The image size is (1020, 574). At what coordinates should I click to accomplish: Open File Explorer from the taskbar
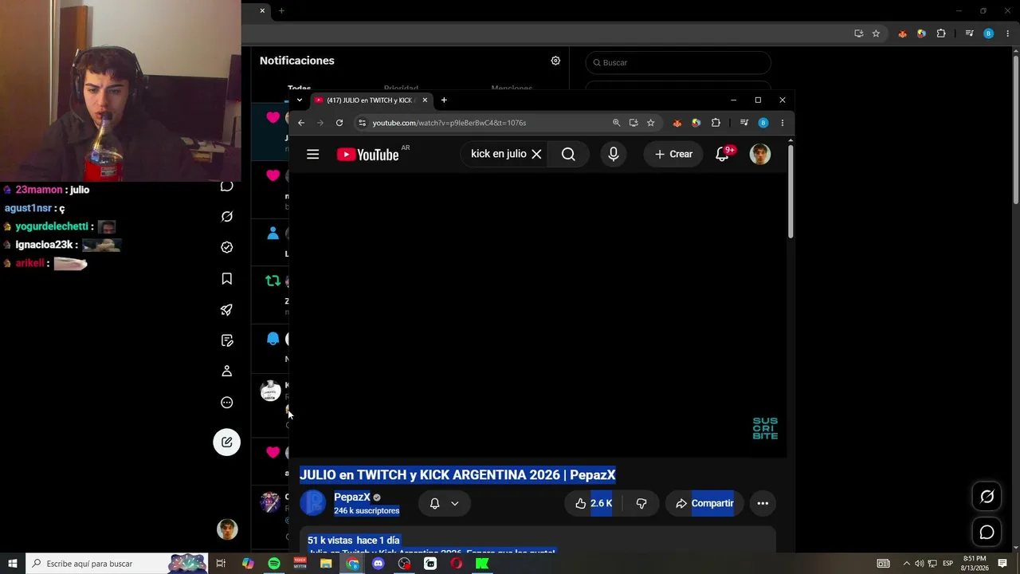[x=326, y=564]
